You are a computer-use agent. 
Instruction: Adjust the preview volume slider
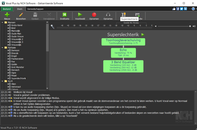[174, 26]
